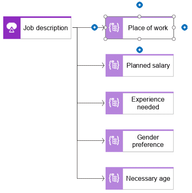Select the Job description label

coord(45,28)
